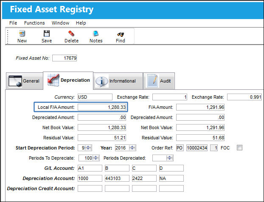This screenshot has width=264, height=202.
Task: Click the left Depreciated Amount field
Action: pyautogui.click(x=102, y=117)
